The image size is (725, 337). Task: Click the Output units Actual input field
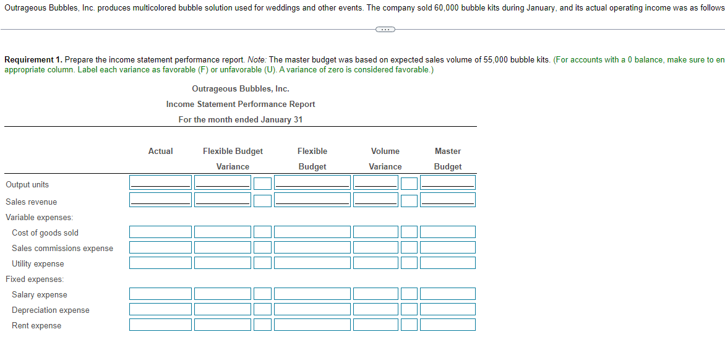pyautogui.click(x=160, y=182)
